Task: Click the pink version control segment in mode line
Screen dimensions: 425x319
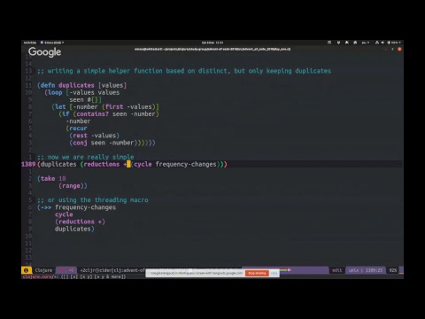Action: pyautogui.click(x=66, y=270)
